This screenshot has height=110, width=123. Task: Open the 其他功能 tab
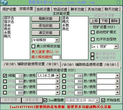click(94, 9)
